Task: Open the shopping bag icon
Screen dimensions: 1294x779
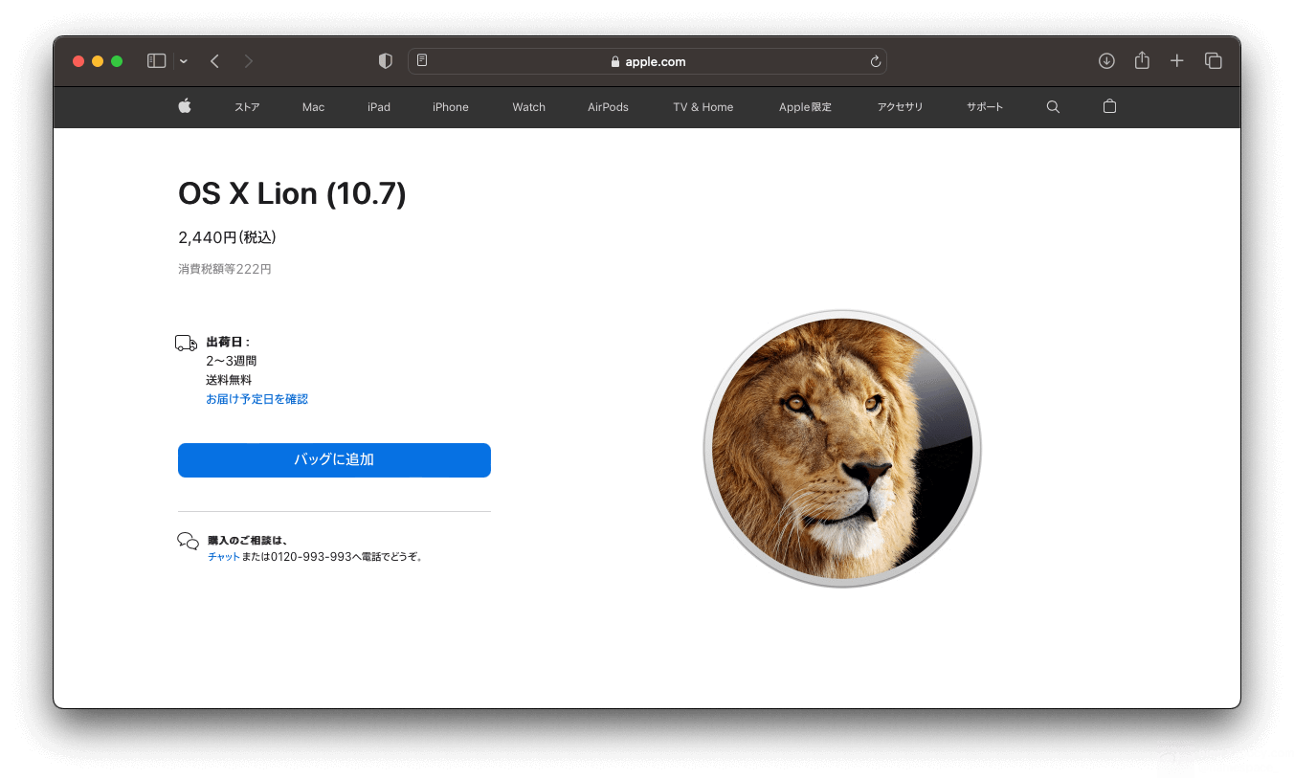Action: pyautogui.click(x=1109, y=106)
